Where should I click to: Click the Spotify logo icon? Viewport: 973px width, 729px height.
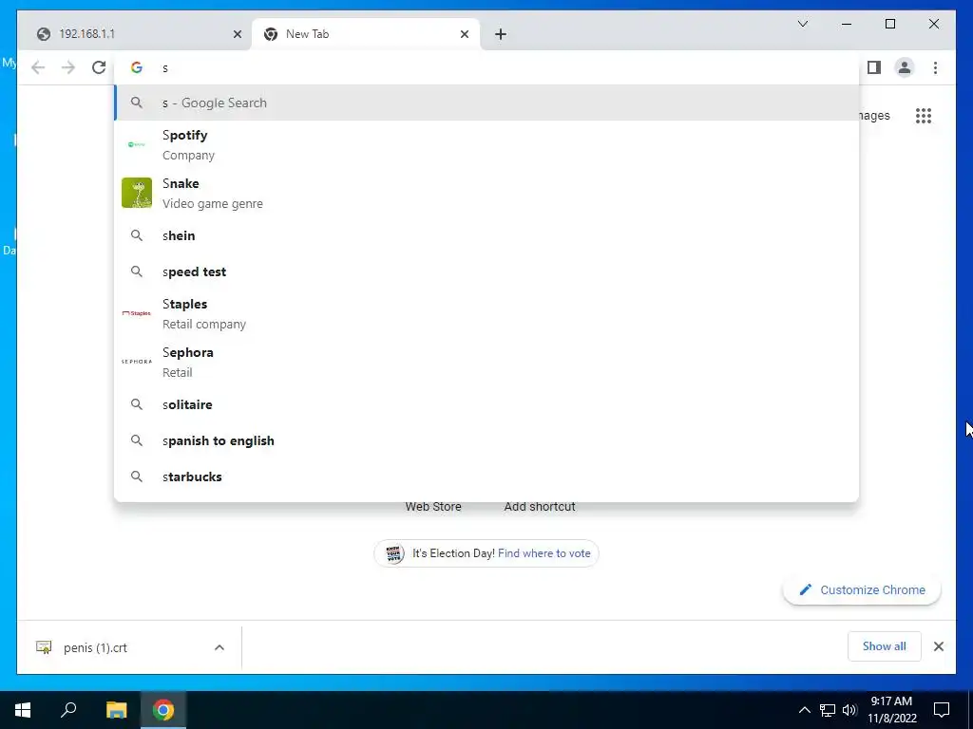(137, 144)
